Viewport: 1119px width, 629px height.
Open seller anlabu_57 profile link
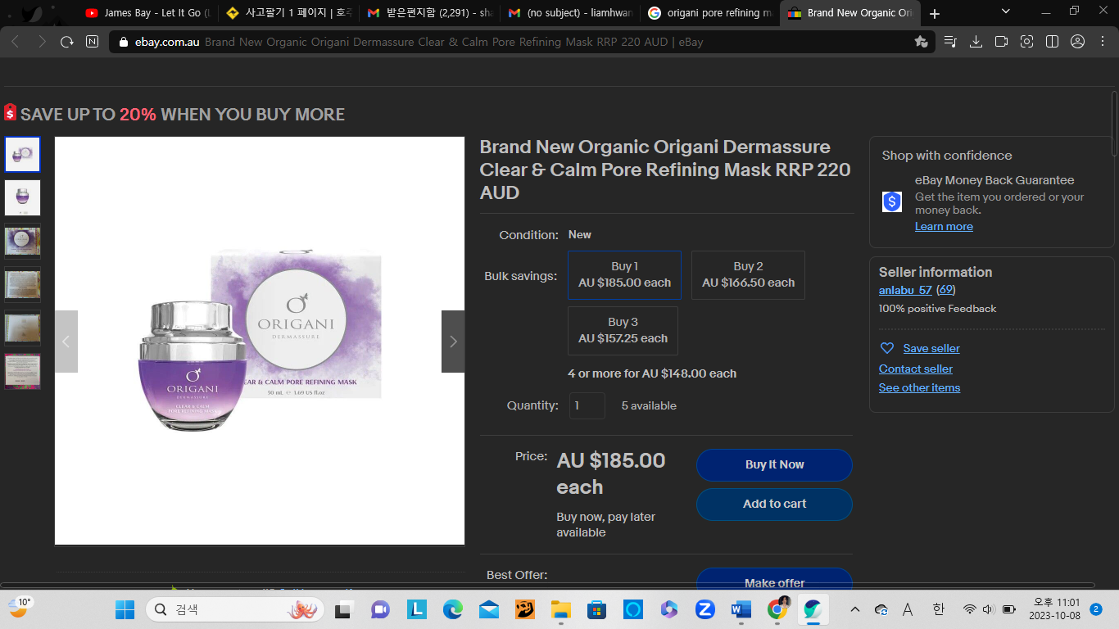[x=905, y=290]
